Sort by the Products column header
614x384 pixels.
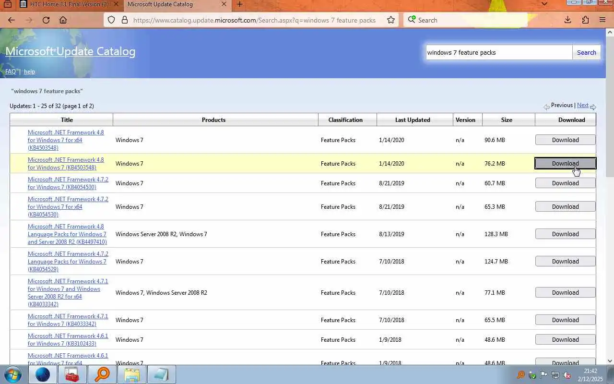tap(213, 120)
